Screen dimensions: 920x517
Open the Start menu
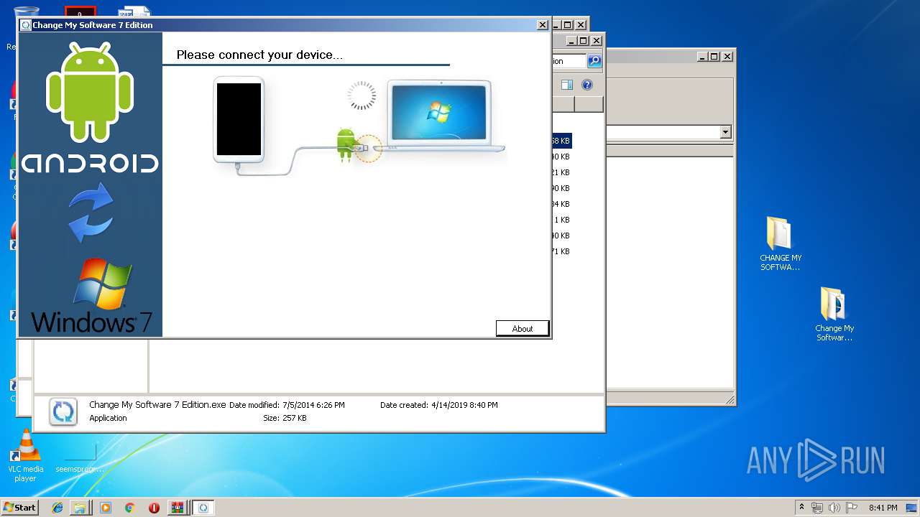(19, 507)
